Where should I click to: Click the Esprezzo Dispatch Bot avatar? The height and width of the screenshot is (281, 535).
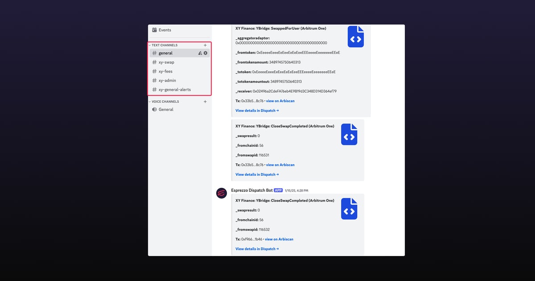tap(222, 193)
